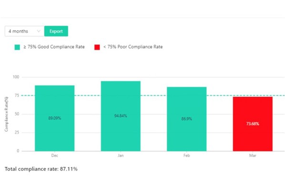This screenshot has width=285, height=178.
Task: Click the Good Compliance Rate legend label
Action: point(54,47)
